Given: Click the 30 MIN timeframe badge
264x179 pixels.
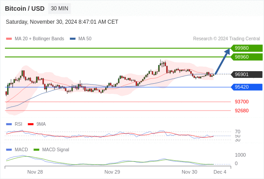Looking at the screenshot, I should point(60,9).
